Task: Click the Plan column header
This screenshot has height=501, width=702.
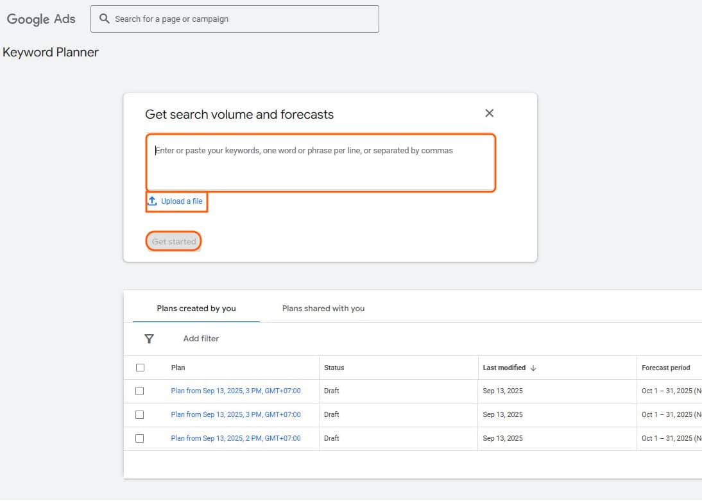Action: point(178,368)
